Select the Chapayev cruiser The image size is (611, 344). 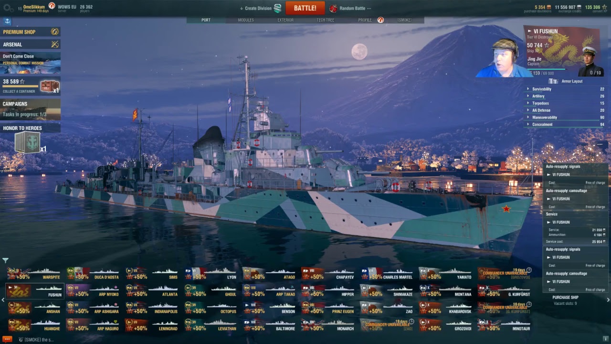click(x=327, y=274)
